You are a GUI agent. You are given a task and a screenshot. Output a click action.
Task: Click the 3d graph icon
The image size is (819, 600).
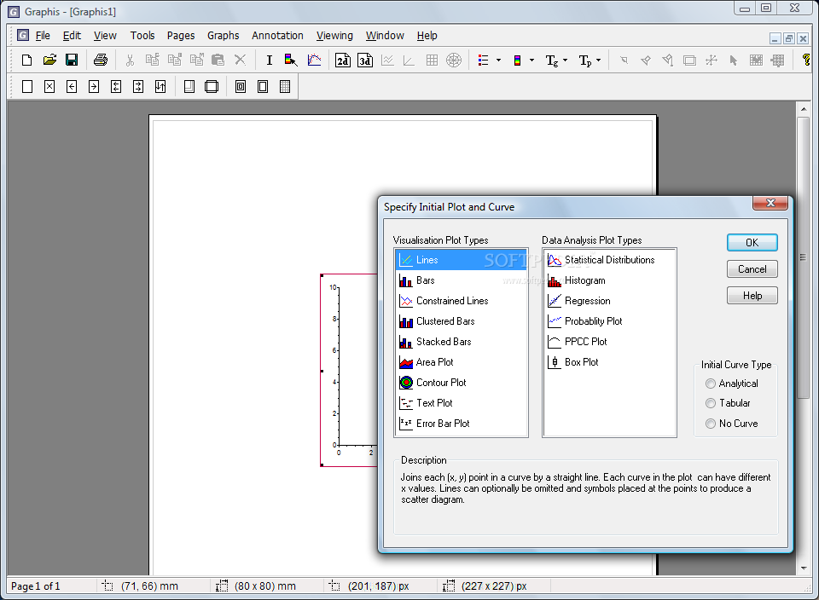365,61
